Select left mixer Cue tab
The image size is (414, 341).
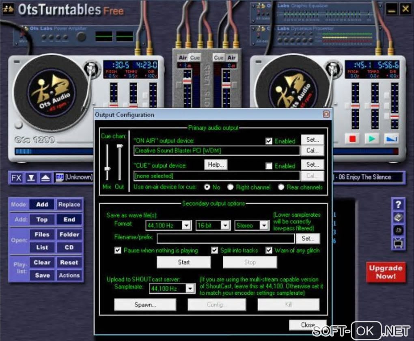[195, 58]
